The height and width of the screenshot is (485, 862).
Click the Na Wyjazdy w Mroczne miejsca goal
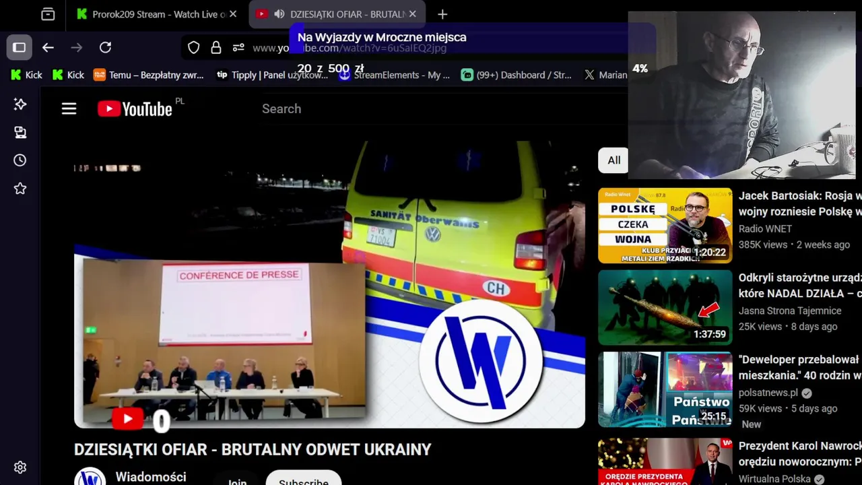[x=382, y=38]
